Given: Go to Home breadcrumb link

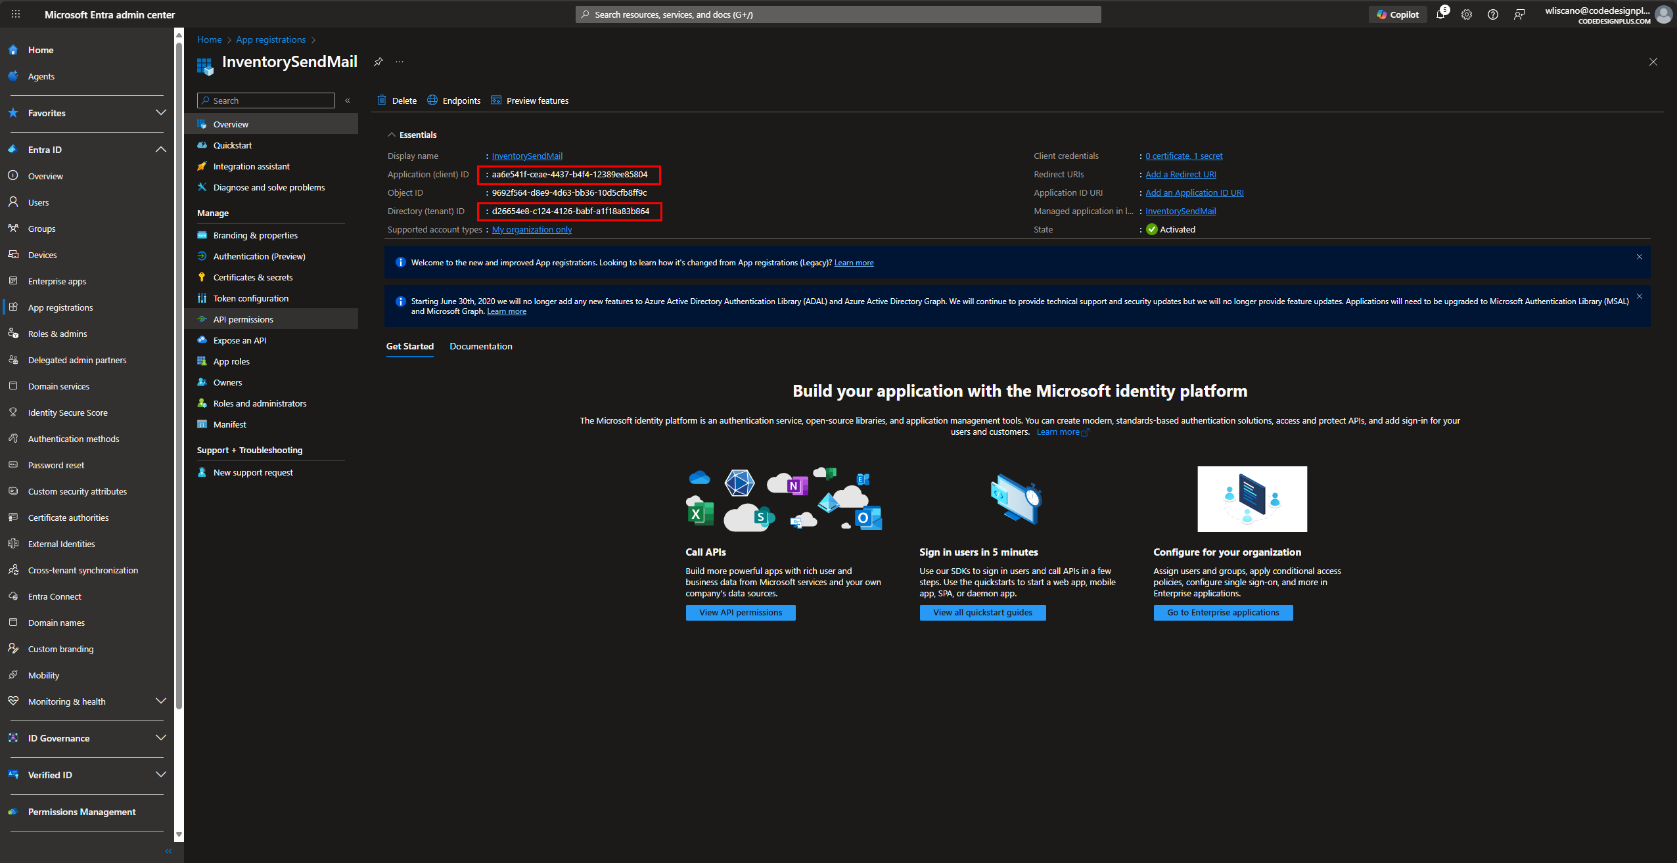Looking at the screenshot, I should [x=210, y=39].
